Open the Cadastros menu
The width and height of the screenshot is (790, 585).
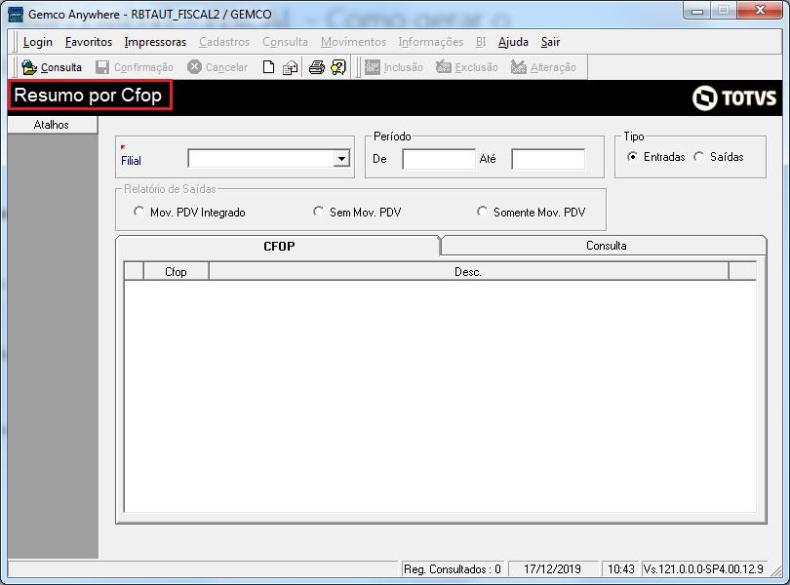pos(224,42)
